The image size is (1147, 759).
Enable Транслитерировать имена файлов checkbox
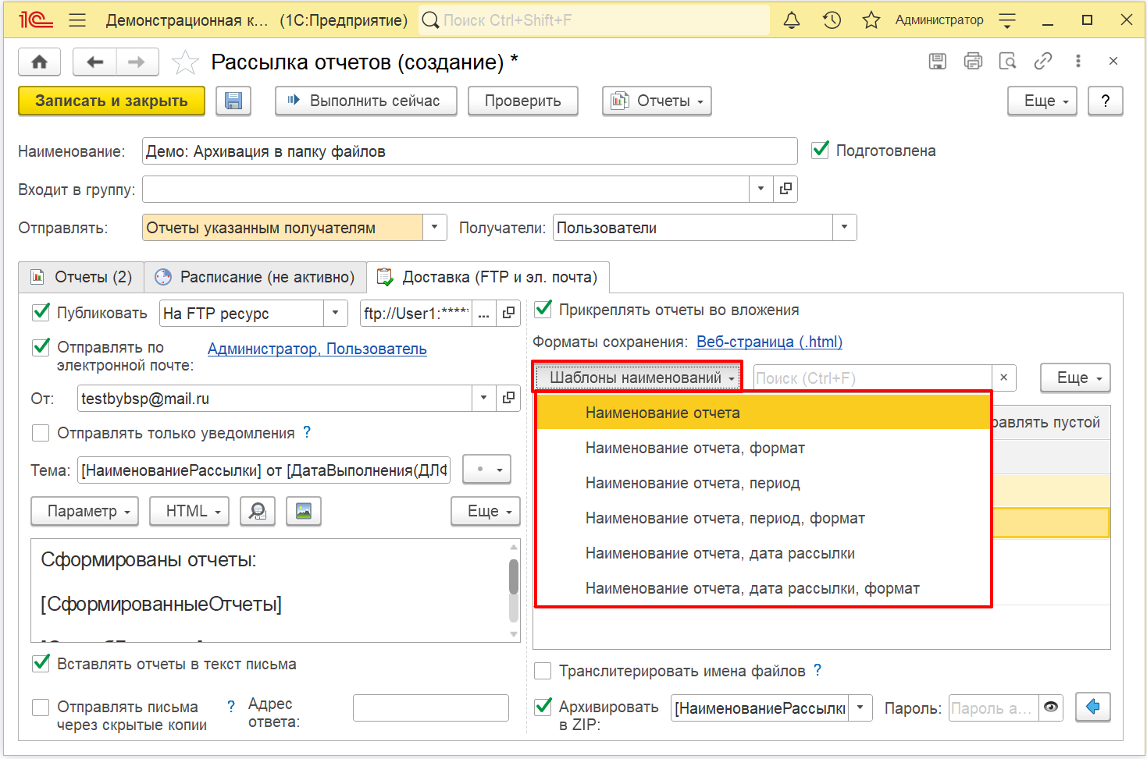pyautogui.click(x=543, y=671)
